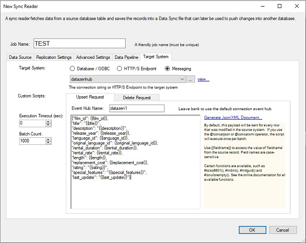Image resolution: width=306 pixels, height=243 pixels.
Task: Click the "rental_rate" line in the script
Action: [97, 153]
